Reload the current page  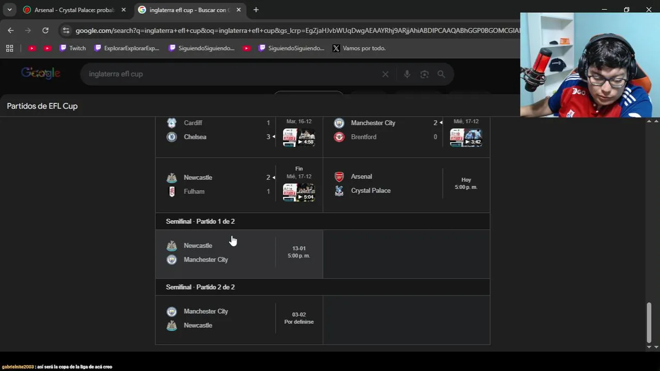pyautogui.click(x=45, y=30)
